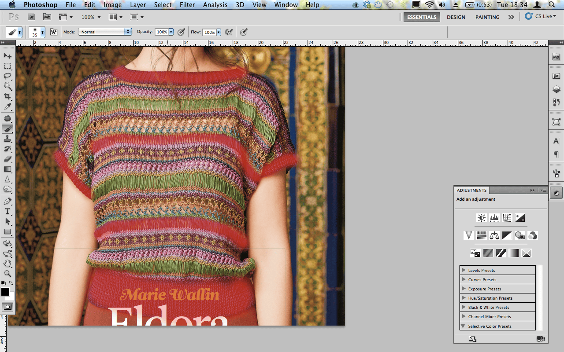Toggle the Brush panel button

pyautogui.click(x=54, y=32)
